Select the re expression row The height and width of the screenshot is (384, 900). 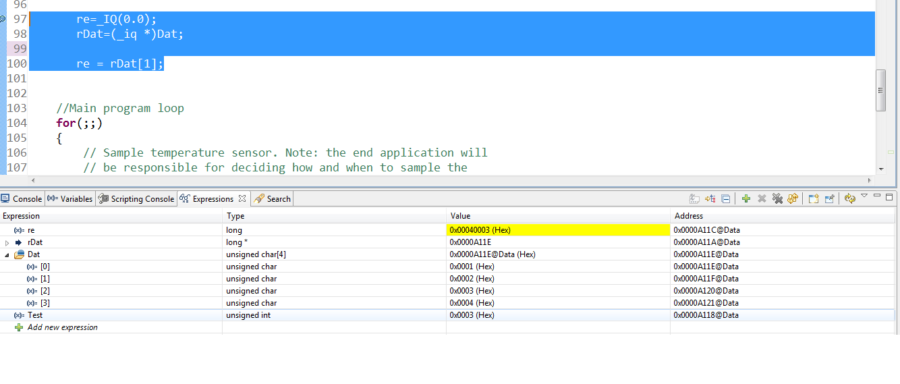pyautogui.click(x=448, y=230)
